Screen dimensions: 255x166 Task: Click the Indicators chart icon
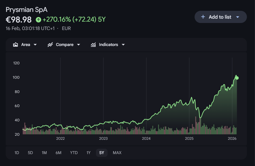coord(93,45)
